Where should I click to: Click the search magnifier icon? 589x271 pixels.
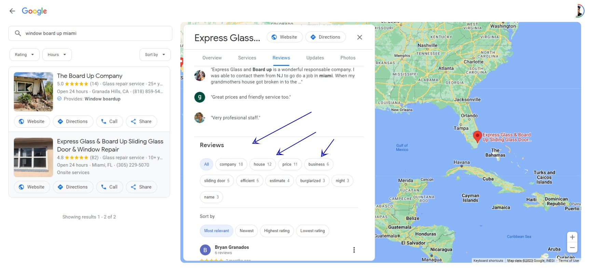(18, 33)
